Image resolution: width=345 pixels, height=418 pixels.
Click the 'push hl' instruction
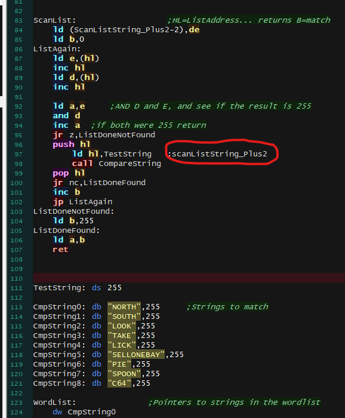point(72,145)
